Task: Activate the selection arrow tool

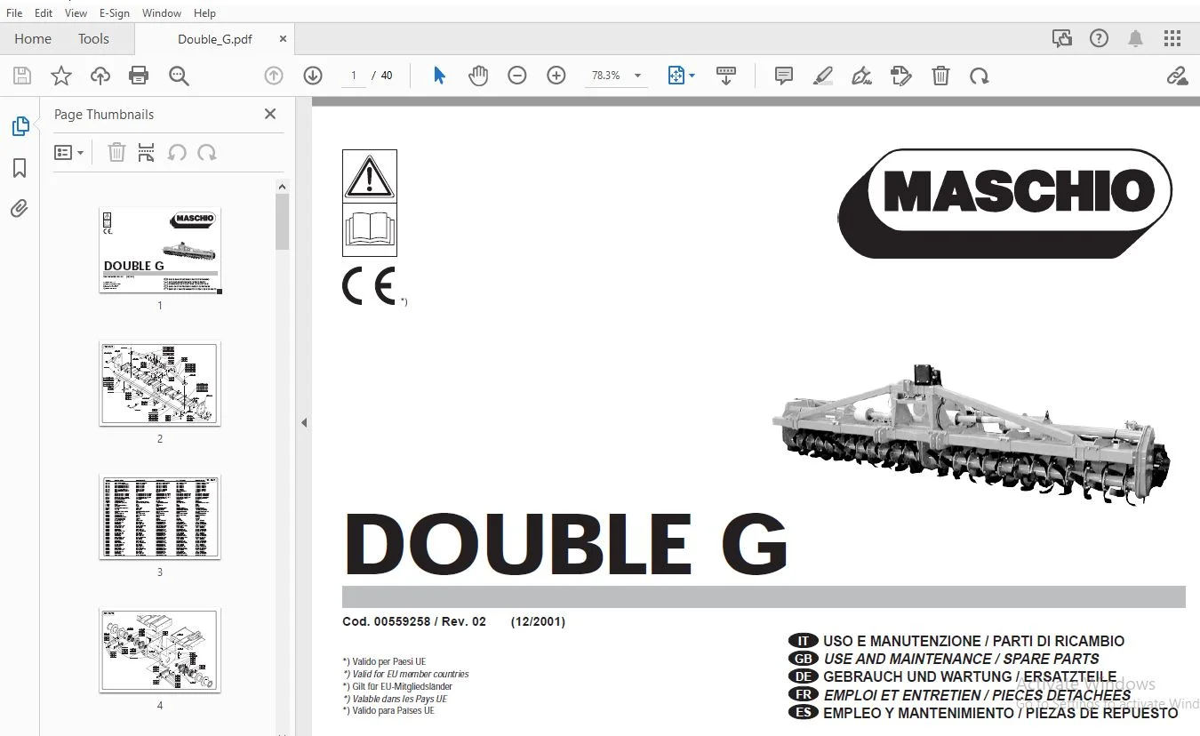Action: point(439,76)
